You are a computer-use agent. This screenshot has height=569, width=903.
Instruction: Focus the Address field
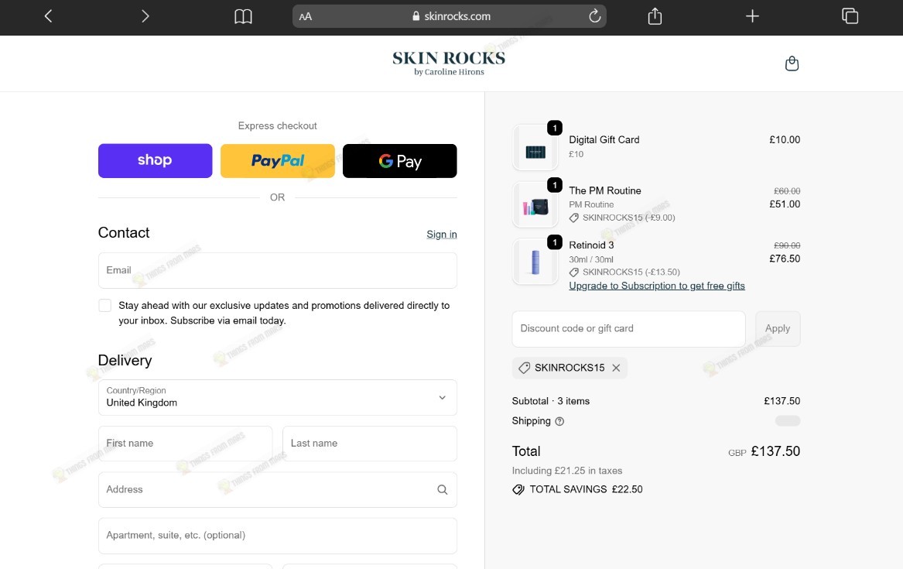[278, 489]
